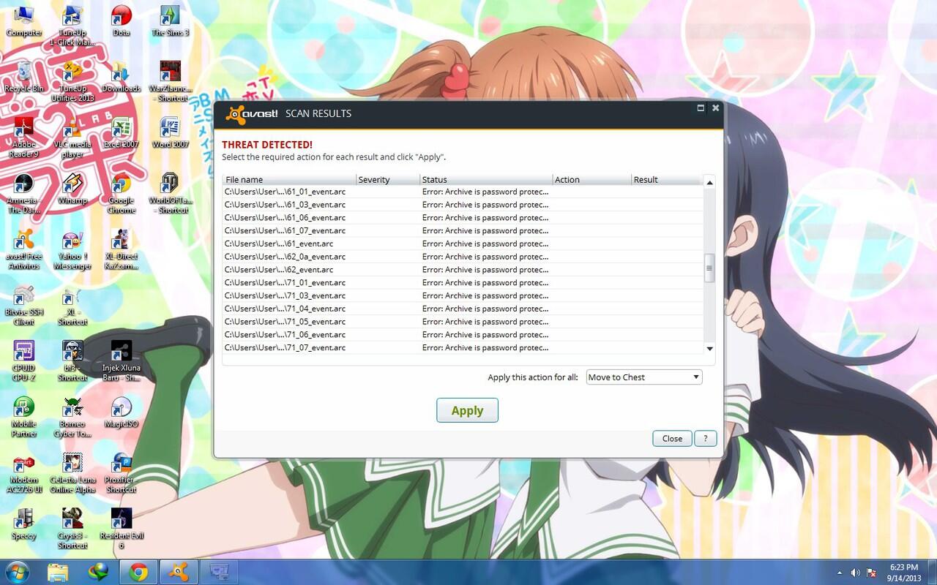
Task: Select the row '61_event.arc'
Action: coord(463,244)
